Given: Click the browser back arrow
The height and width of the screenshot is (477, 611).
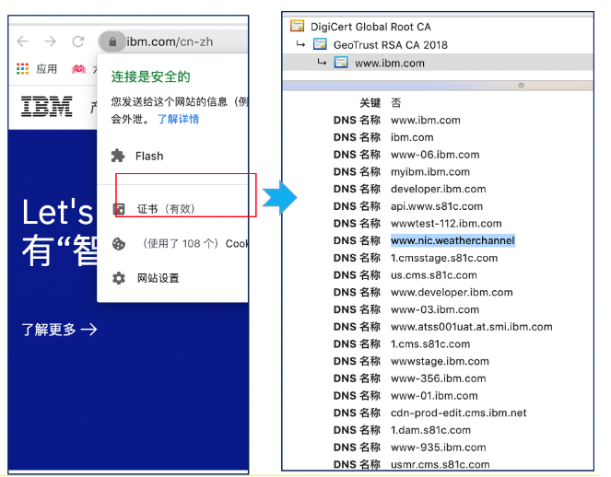Looking at the screenshot, I should tap(23, 41).
